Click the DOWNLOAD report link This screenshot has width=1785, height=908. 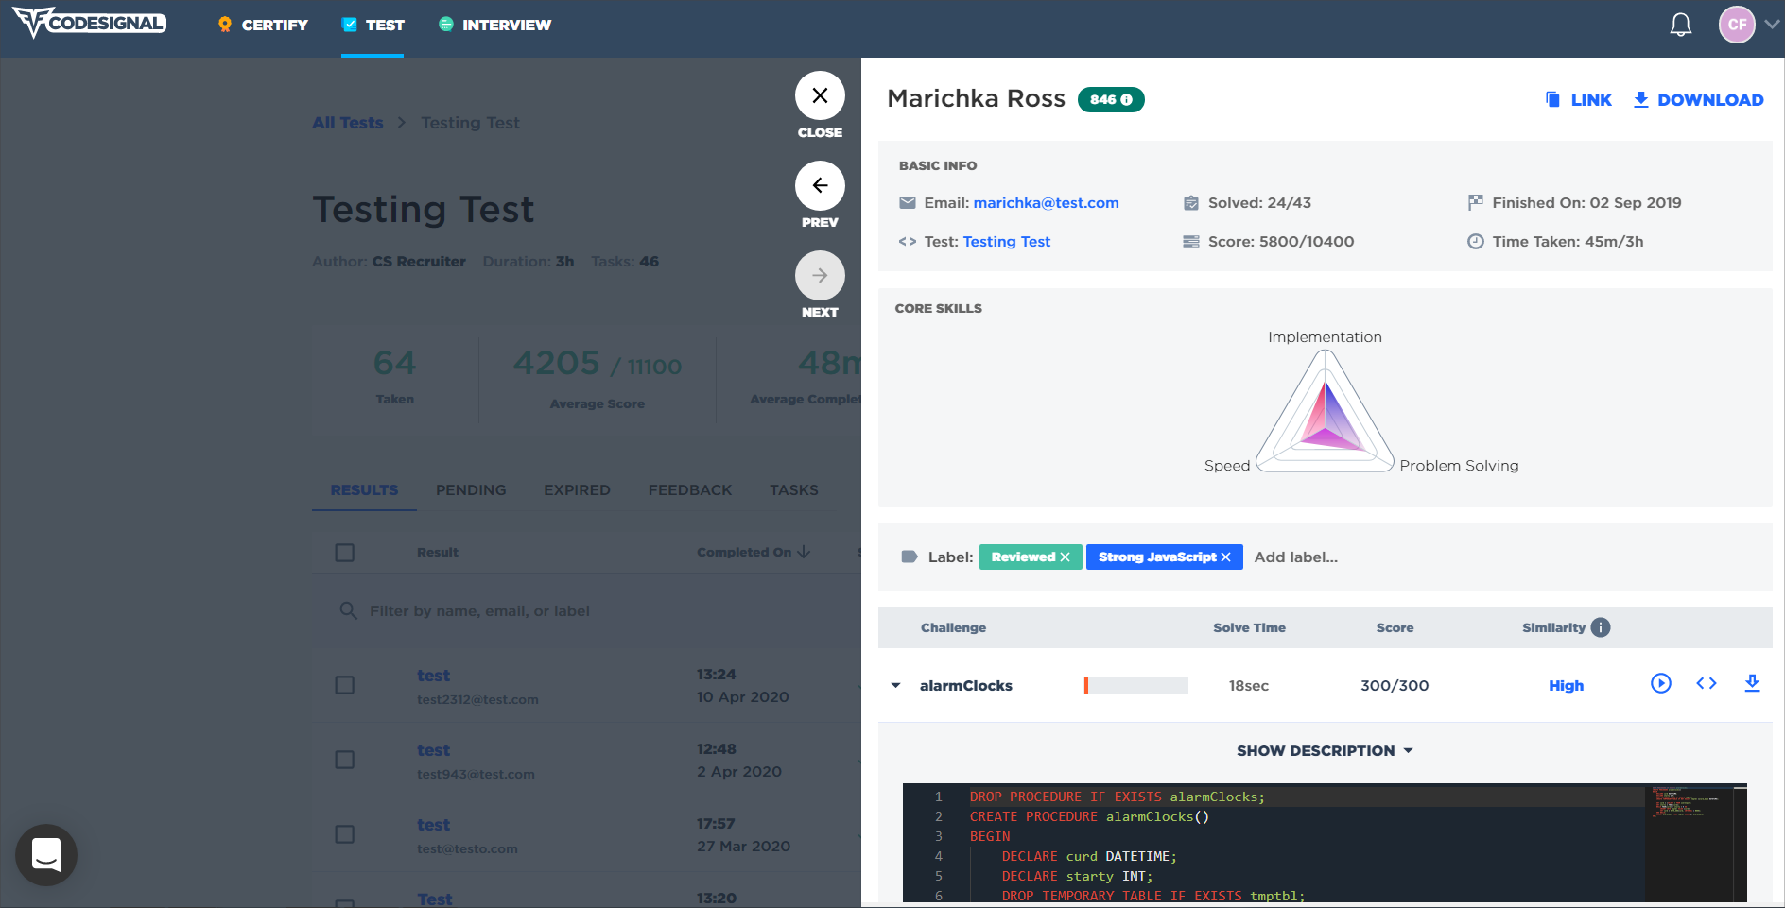1698,100
